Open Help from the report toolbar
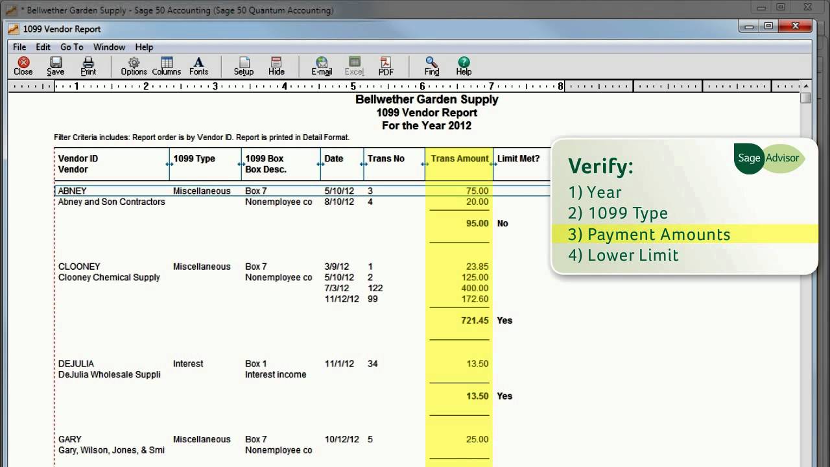Viewport: 830px width, 467px height. click(x=463, y=65)
